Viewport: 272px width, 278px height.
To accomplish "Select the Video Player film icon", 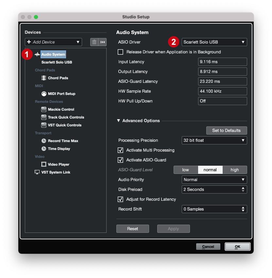I will pos(44,164).
